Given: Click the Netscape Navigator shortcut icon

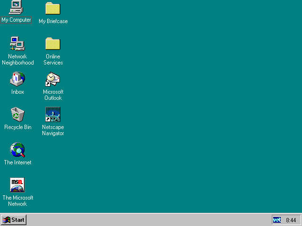Looking at the screenshot, I should click(53, 114).
